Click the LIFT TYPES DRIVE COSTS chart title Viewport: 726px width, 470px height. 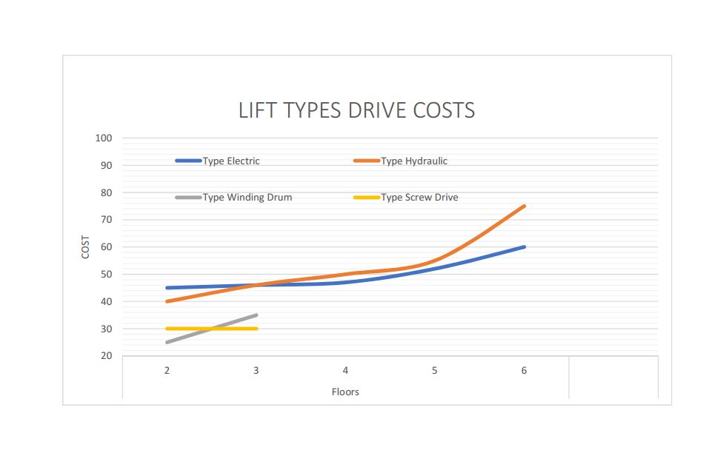pyautogui.click(x=359, y=110)
